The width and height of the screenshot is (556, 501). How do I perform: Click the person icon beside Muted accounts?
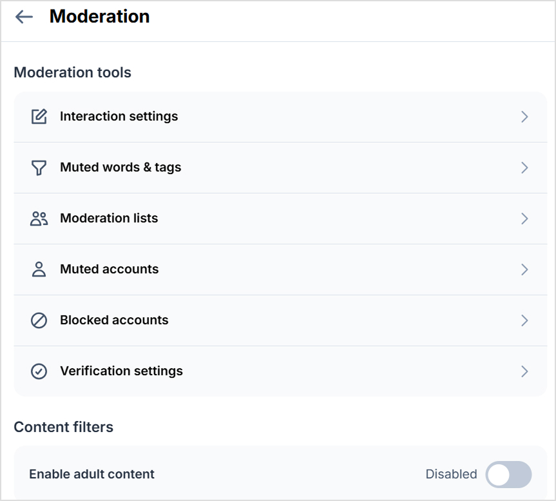(39, 270)
